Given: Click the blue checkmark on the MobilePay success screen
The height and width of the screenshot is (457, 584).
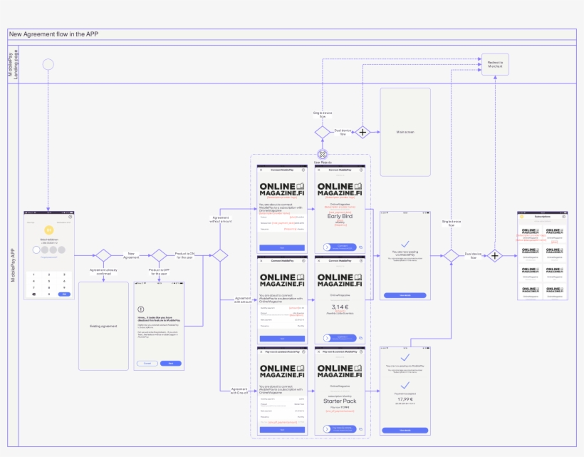Looking at the screenshot, I should click(405, 242).
